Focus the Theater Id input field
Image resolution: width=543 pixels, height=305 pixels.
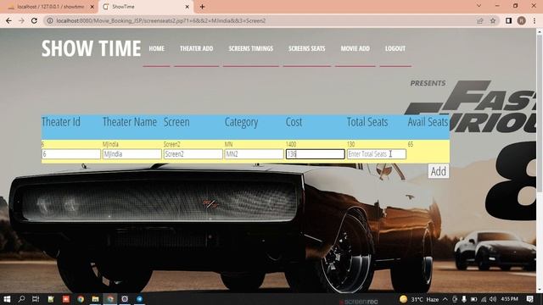[71, 154]
